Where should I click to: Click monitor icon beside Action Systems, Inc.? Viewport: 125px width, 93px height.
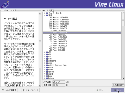47,65
